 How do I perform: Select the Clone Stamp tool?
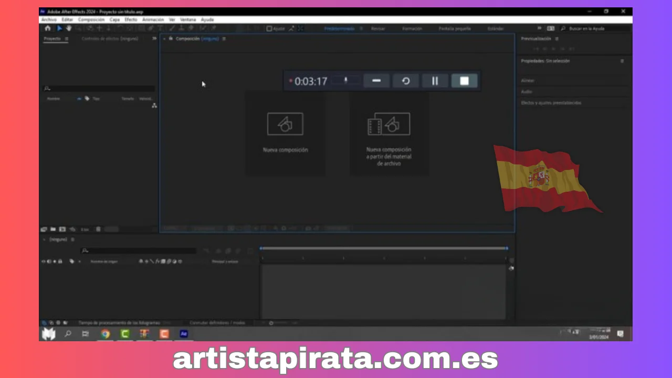click(181, 28)
